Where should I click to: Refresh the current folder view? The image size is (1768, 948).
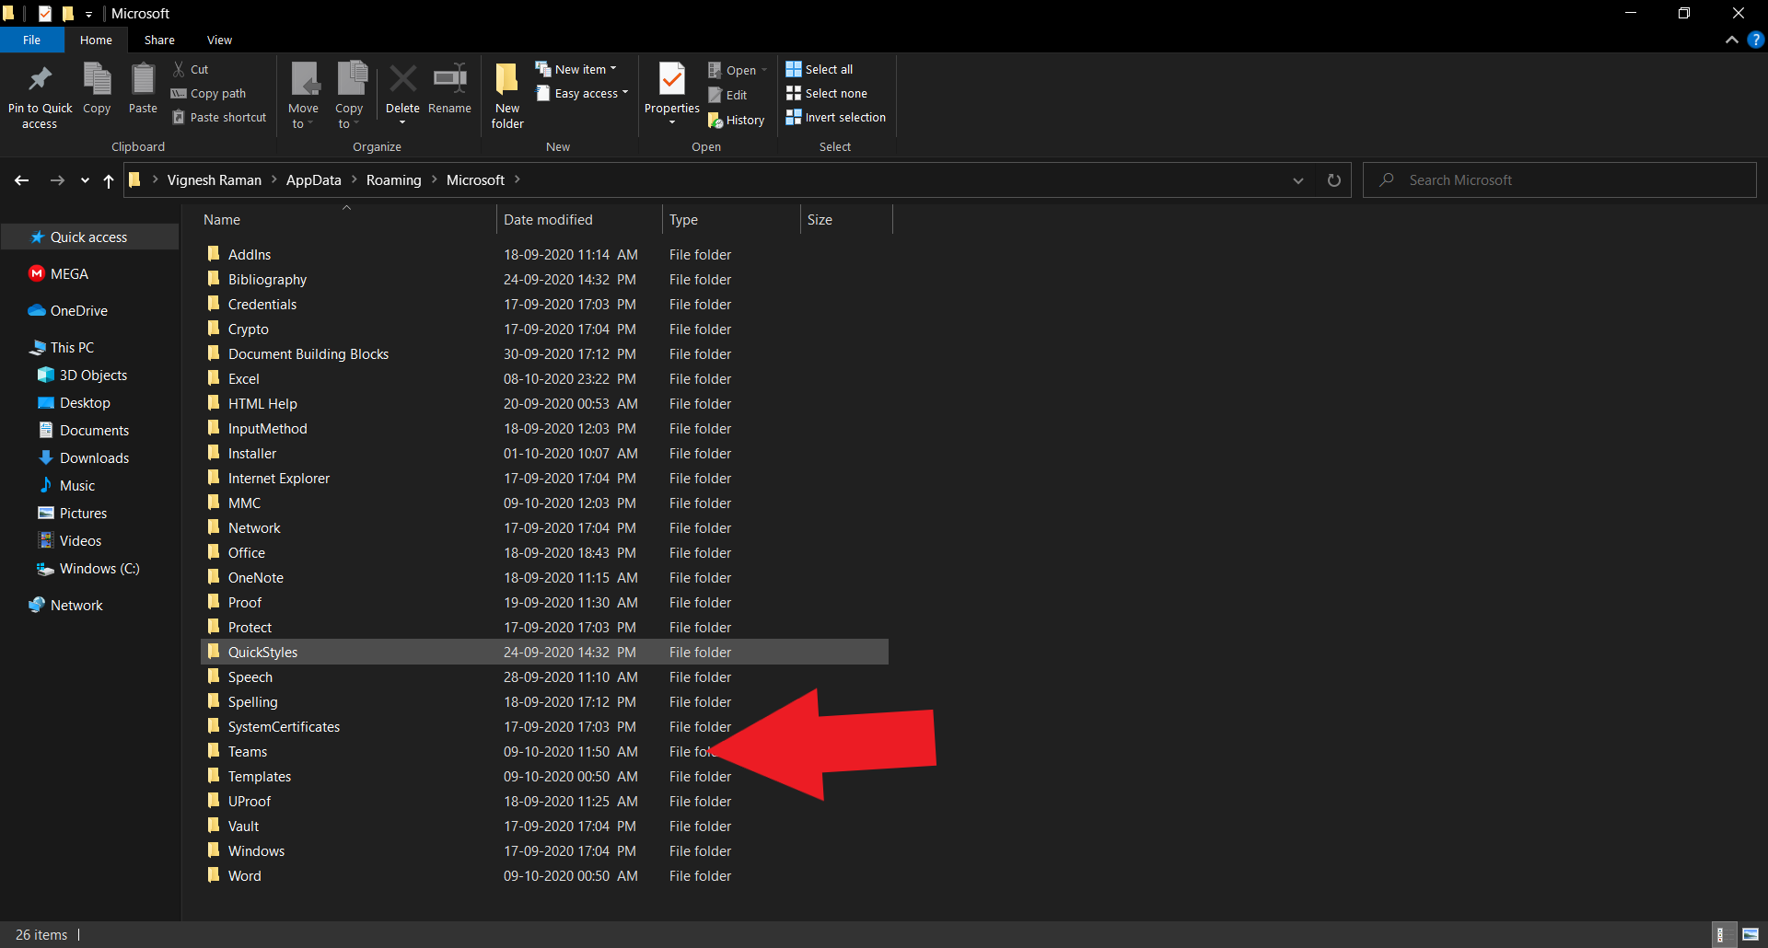tap(1333, 180)
